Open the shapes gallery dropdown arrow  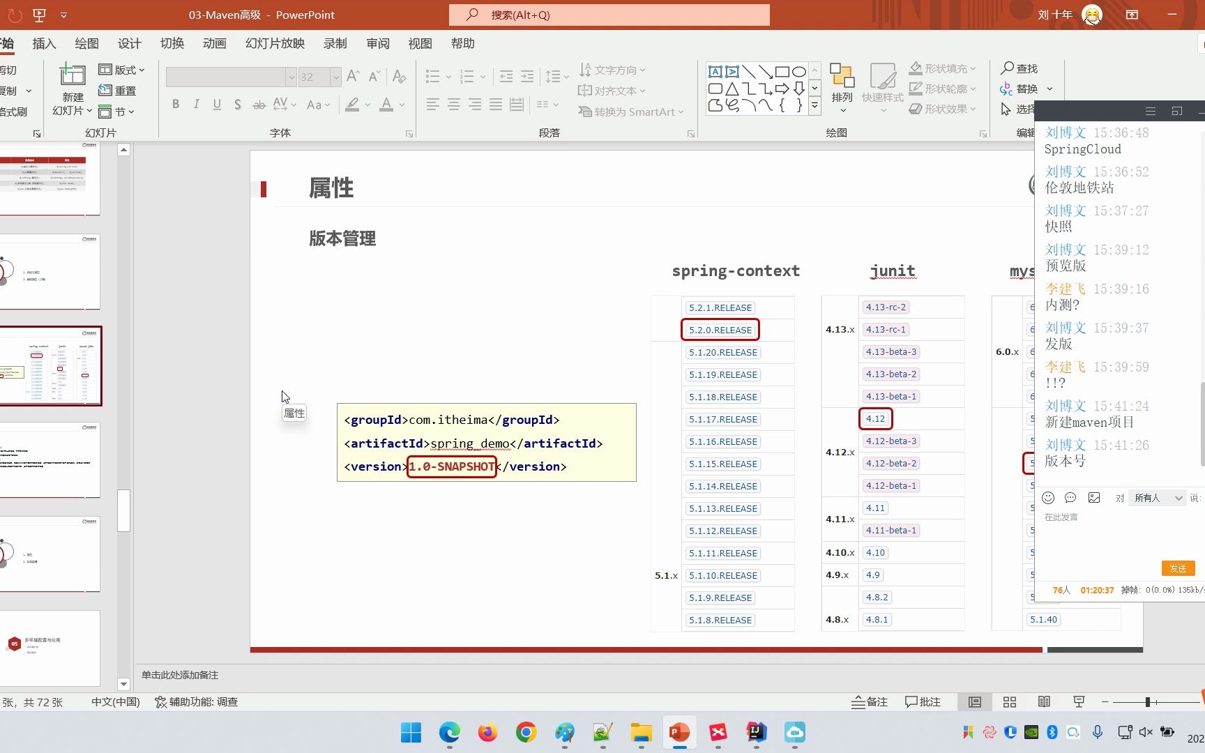814,106
